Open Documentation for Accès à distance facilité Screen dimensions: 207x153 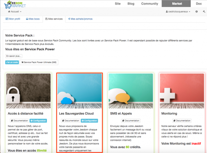19,121
